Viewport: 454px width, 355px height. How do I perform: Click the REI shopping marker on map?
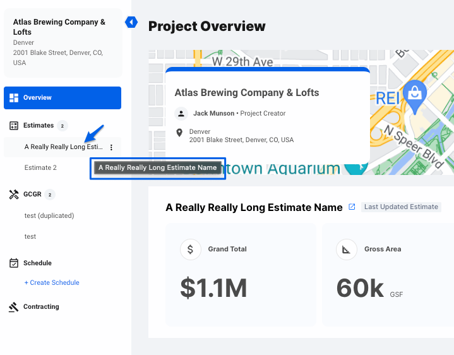(415, 97)
